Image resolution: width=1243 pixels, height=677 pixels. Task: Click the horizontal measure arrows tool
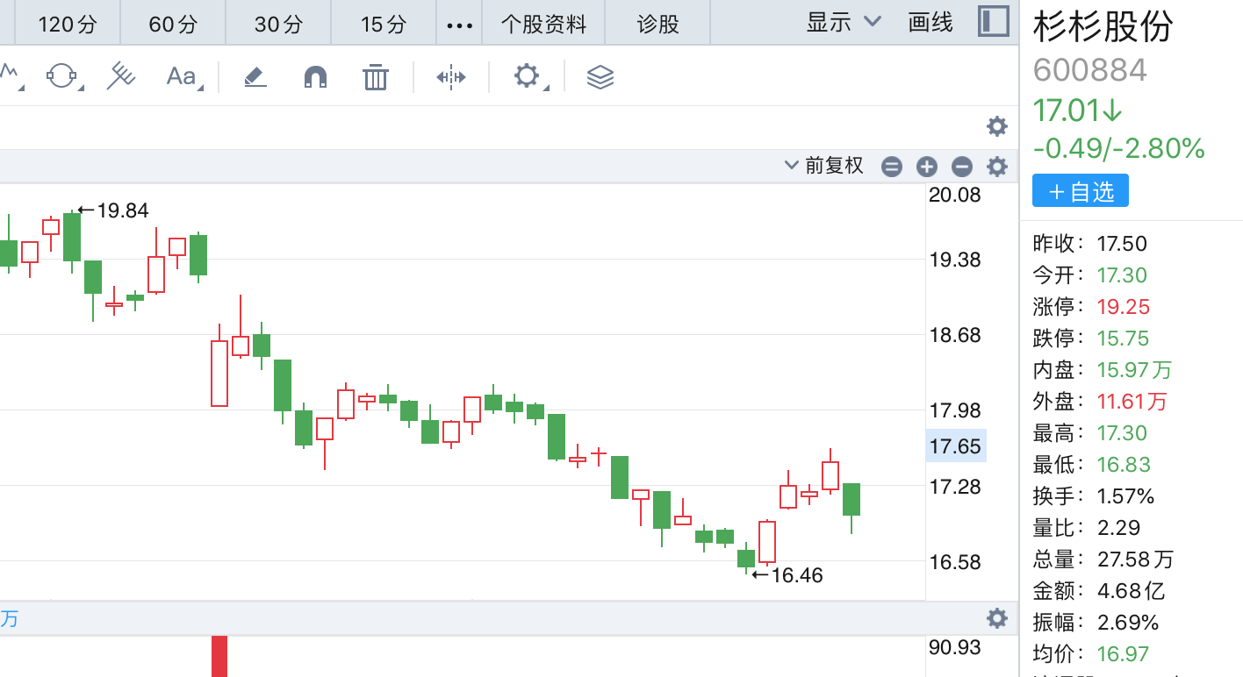[451, 77]
